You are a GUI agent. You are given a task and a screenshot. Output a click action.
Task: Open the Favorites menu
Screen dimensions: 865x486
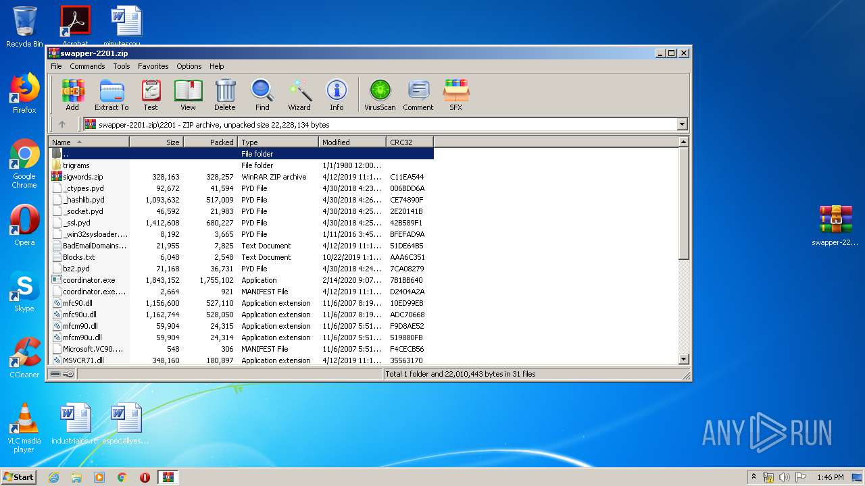[153, 66]
